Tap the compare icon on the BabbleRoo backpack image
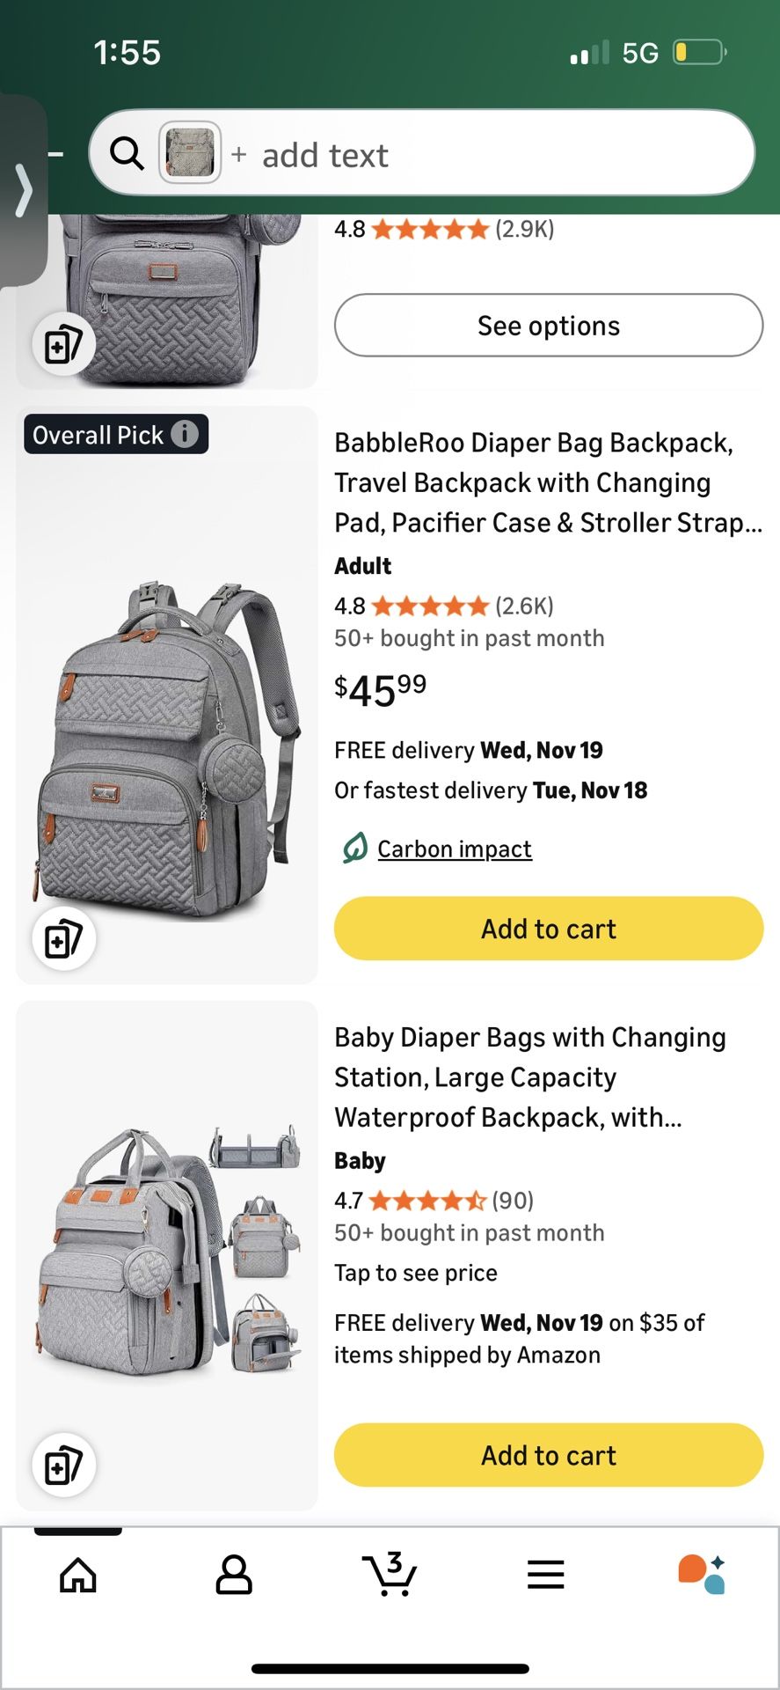780x1690 pixels. click(x=63, y=938)
